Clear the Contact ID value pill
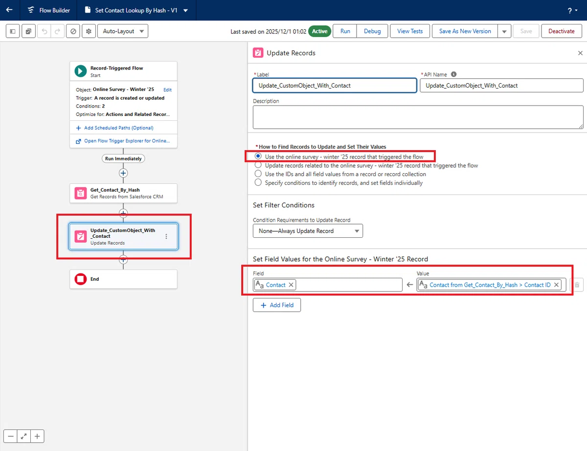 (557, 285)
